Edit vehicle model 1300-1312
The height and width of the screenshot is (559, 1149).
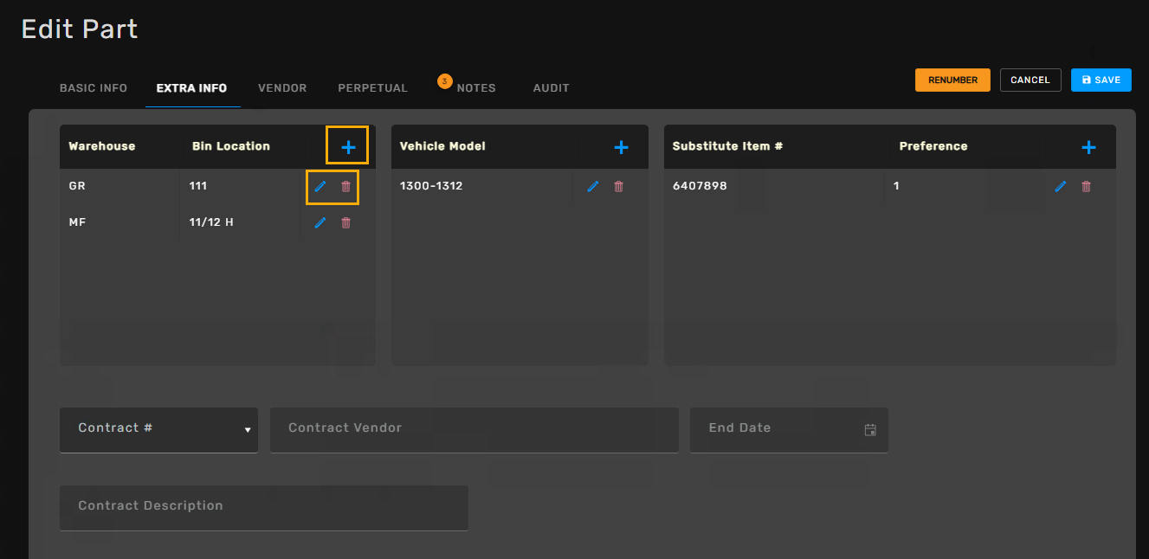pos(593,187)
